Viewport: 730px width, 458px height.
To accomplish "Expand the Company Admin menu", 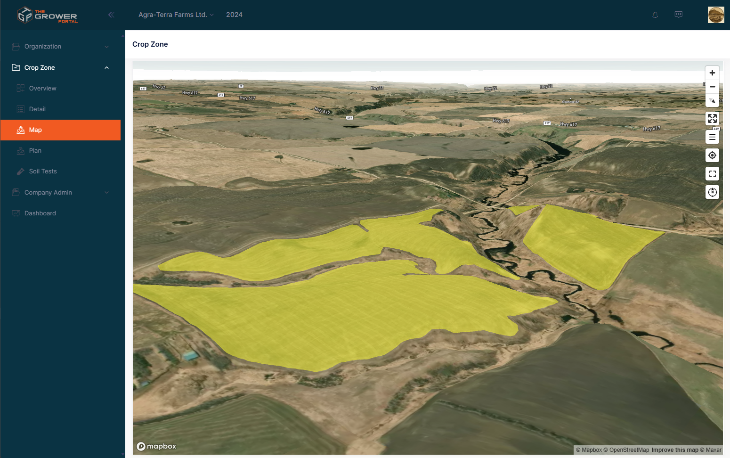I will (60, 193).
